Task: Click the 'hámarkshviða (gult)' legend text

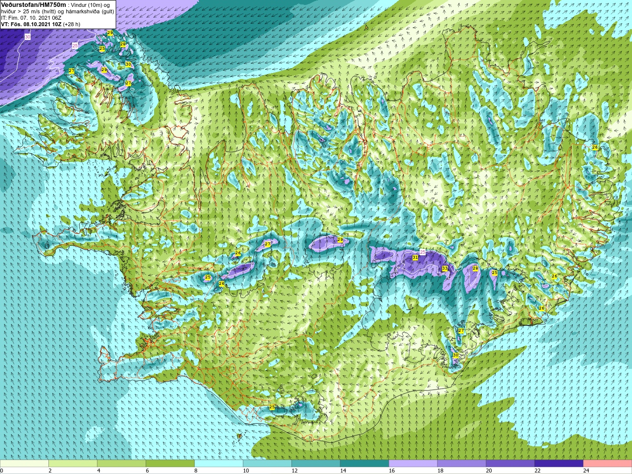Action: coord(91,11)
